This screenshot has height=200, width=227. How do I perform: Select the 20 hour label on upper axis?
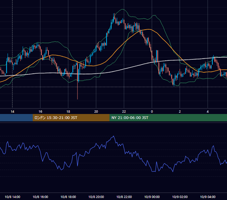(x=96, y=112)
